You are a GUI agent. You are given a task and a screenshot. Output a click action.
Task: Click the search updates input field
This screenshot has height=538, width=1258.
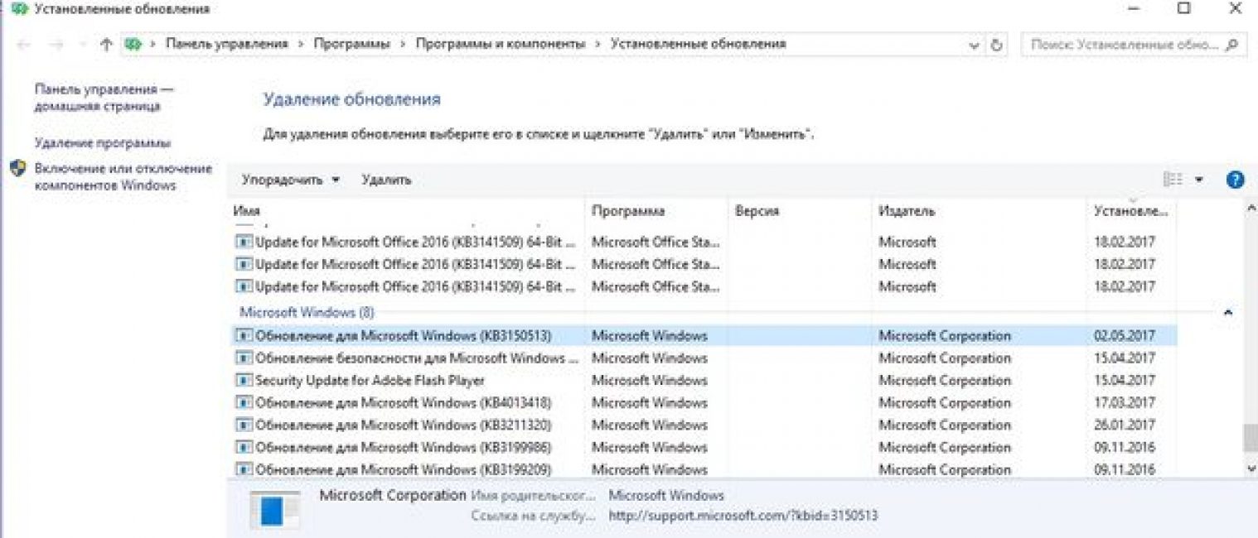pos(1124,45)
